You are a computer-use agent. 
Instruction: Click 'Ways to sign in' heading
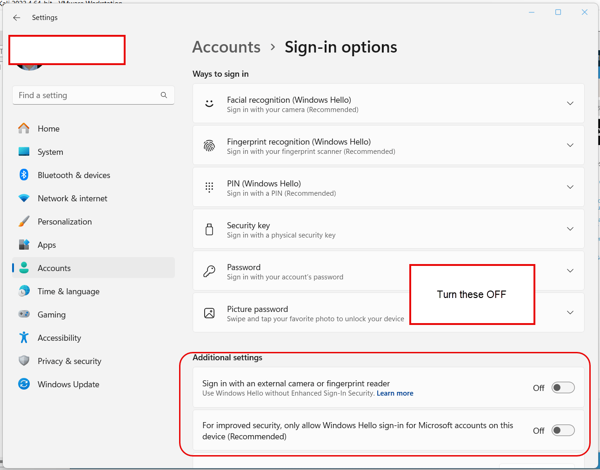coord(220,74)
